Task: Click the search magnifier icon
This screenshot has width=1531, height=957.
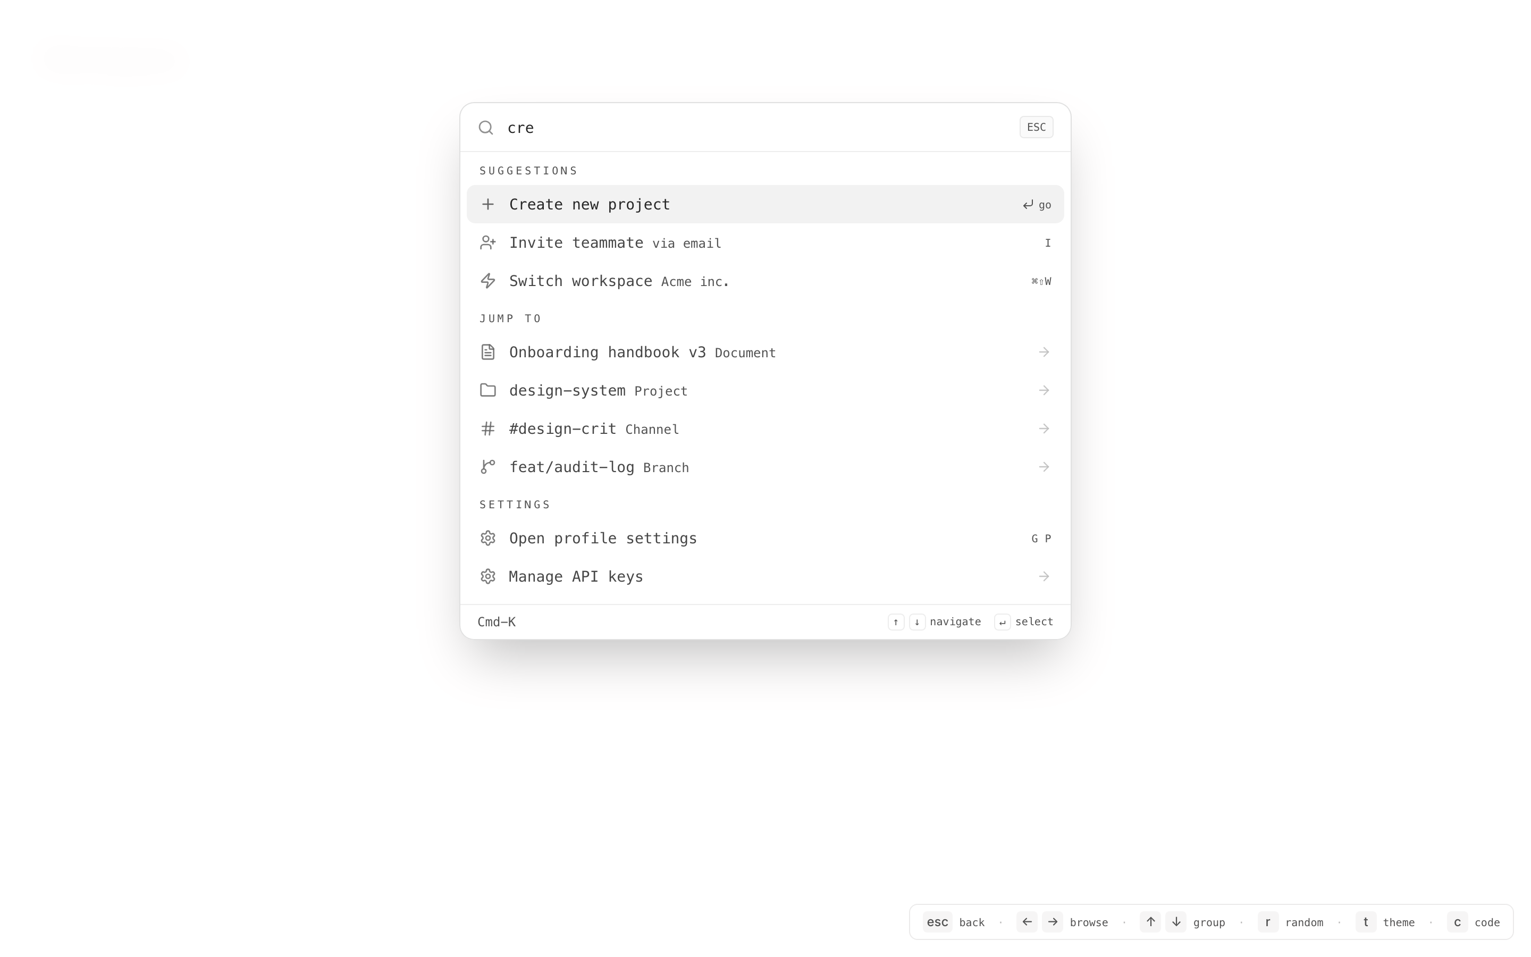Action: (485, 128)
